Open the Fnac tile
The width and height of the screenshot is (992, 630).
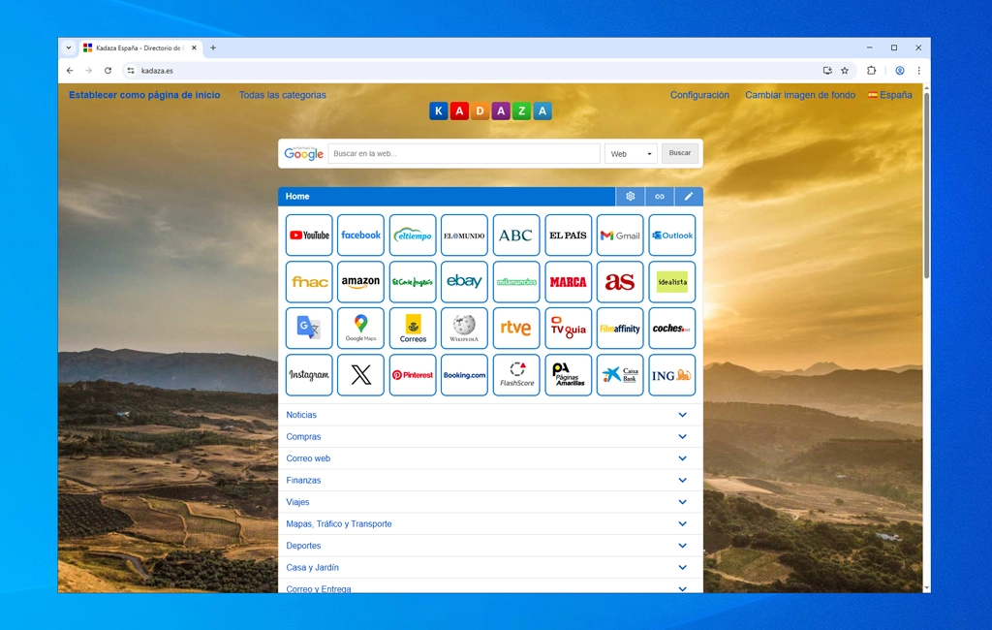pos(309,282)
